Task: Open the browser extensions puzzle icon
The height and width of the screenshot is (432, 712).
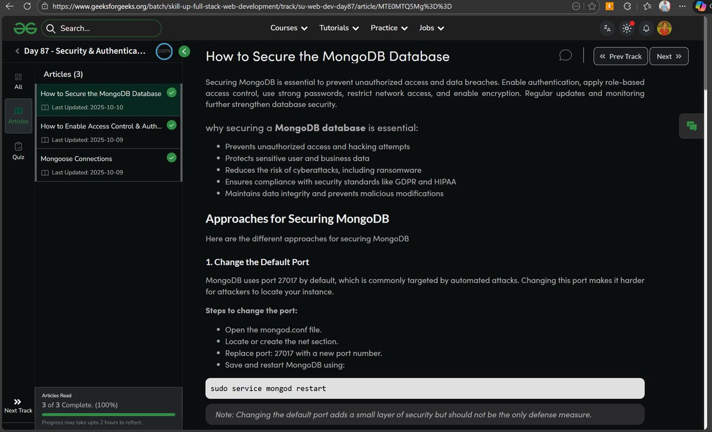Action: click(628, 7)
